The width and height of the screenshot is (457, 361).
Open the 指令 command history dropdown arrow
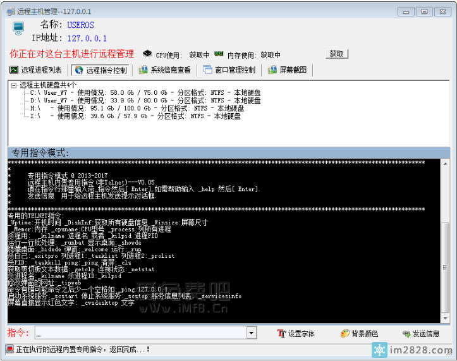[x=251, y=333]
